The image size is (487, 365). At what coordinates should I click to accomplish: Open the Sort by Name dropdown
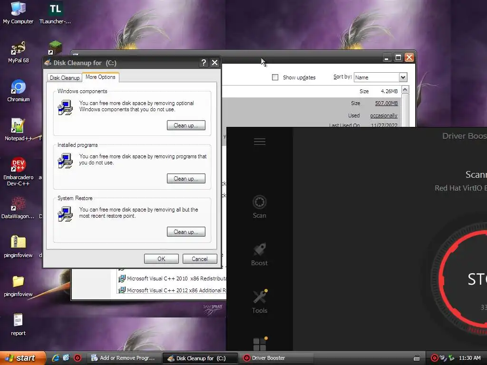point(403,77)
